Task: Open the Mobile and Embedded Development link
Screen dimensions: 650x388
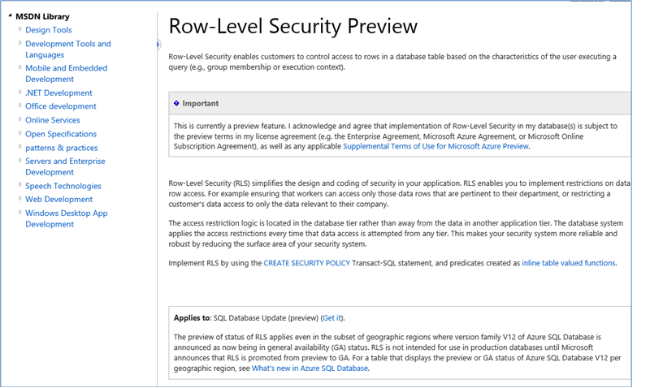Action: point(67,73)
